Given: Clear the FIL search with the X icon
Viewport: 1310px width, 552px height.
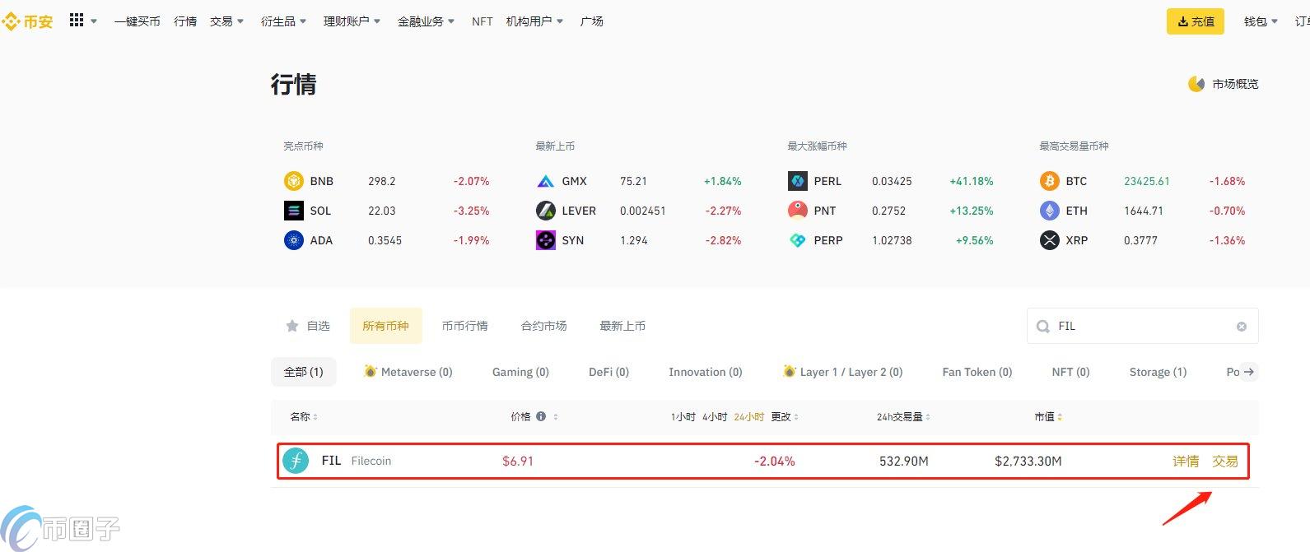Looking at the screenshot, I should (1242, 327).
